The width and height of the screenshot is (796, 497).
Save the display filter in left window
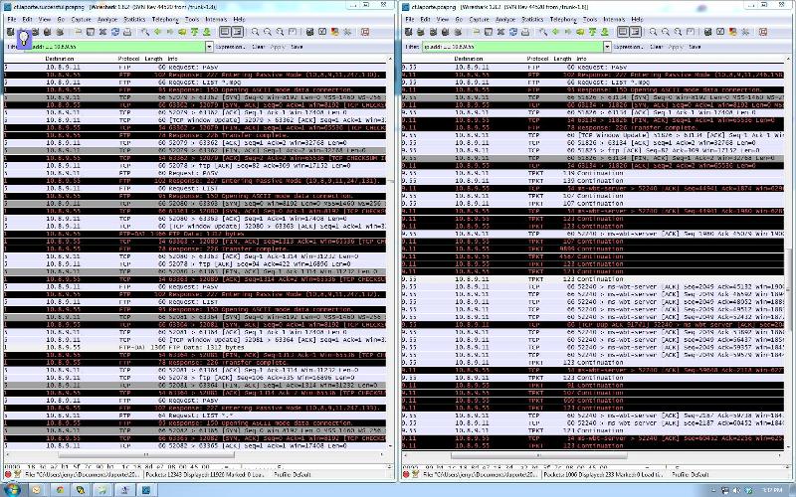pos(297,47)
